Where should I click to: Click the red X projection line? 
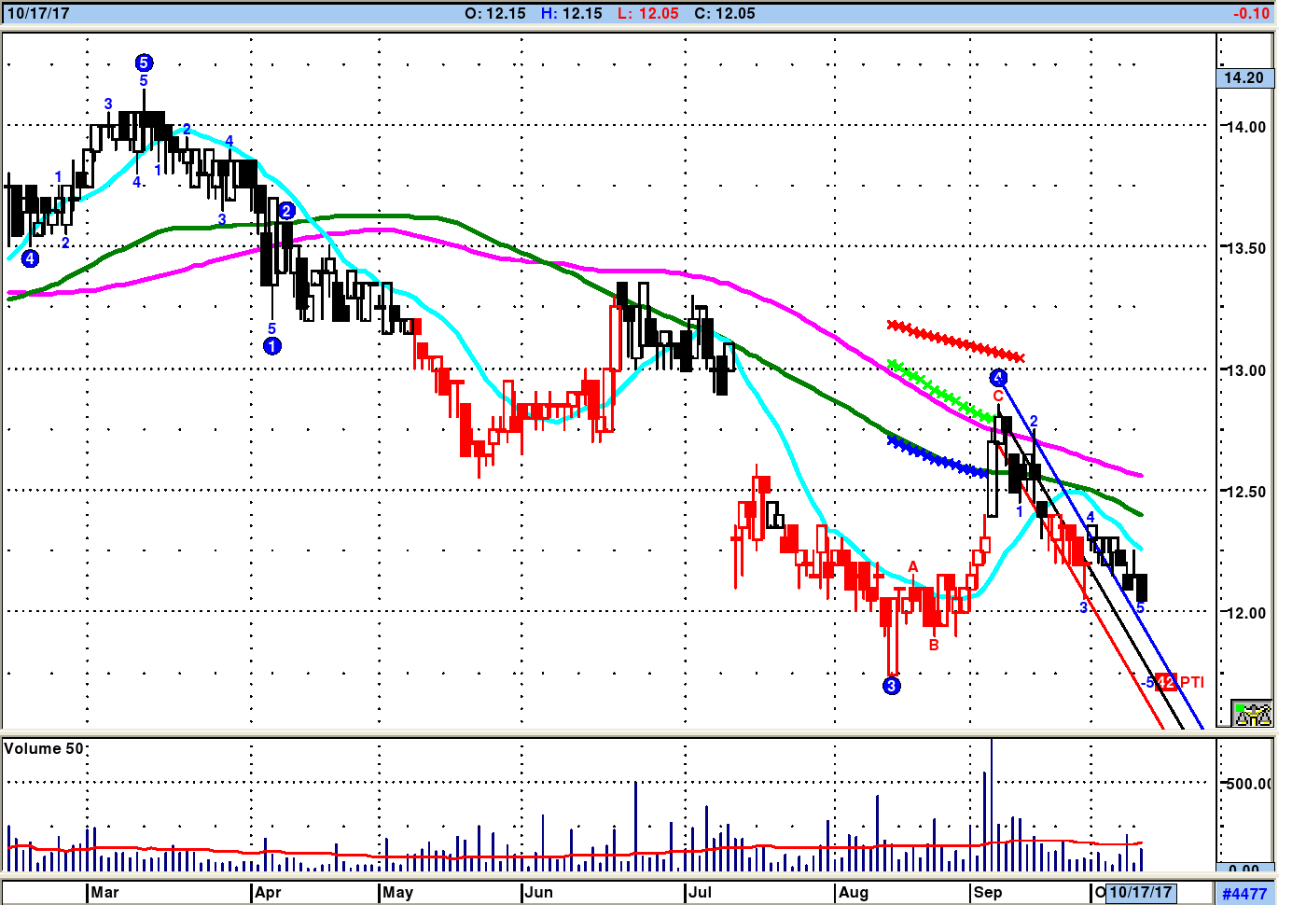956,341
